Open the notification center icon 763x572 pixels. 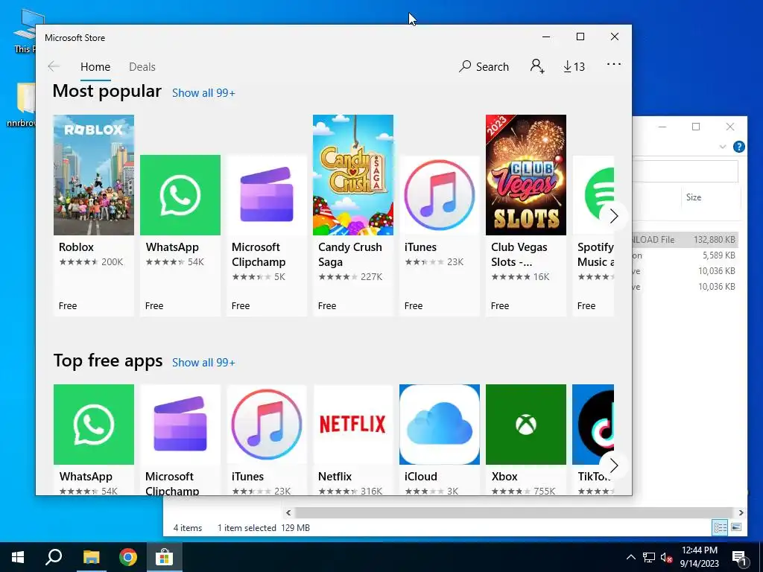click(x=739, y=559)
